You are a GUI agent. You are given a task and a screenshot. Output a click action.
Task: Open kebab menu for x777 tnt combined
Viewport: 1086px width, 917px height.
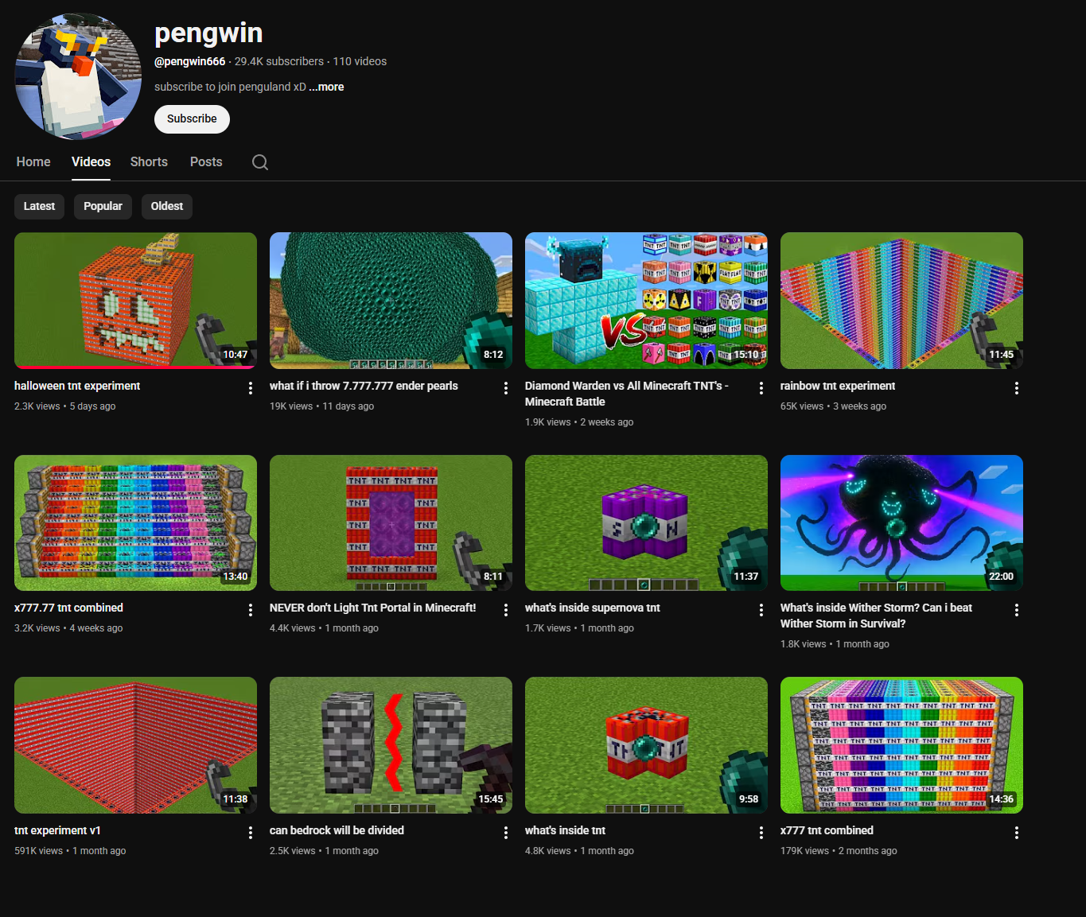(x=1016, y=833)
